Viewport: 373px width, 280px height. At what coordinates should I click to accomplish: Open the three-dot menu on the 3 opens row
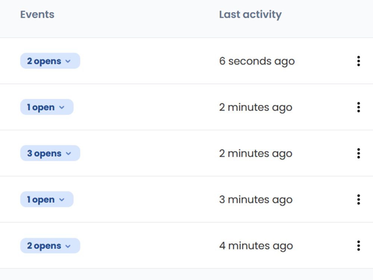click(x=358, y=153)
